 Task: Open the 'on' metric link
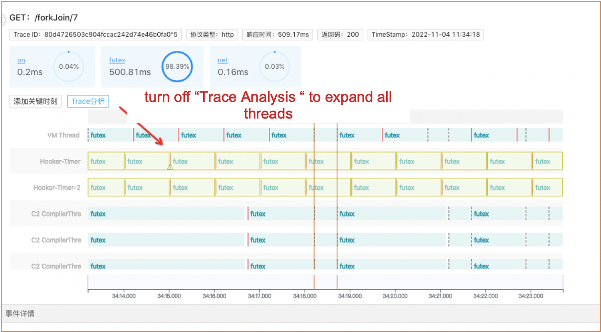pos(21,60)
